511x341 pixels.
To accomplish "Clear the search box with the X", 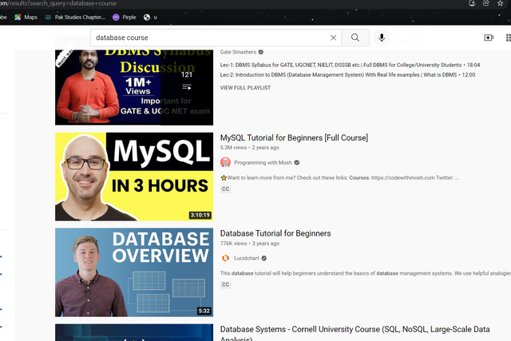I will [x=333, y=38].
